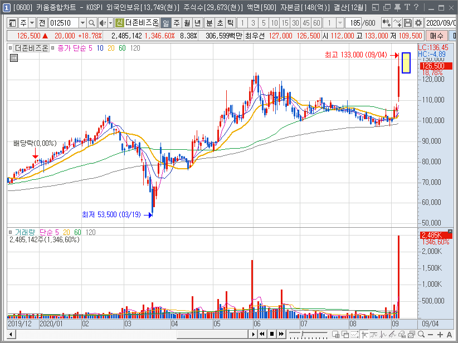458x343 pixels.
Task: Click the title bar window layout icon
Action: (x=376, y=7)
